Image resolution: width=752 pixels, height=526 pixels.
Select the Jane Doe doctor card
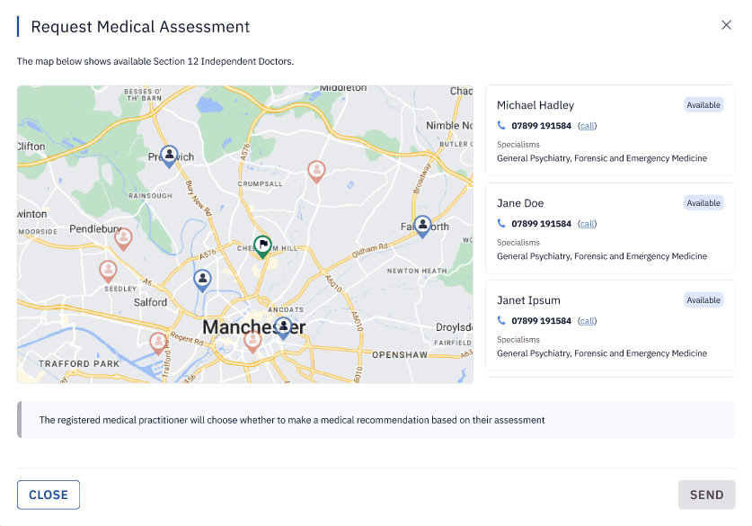tap(610, 228)
